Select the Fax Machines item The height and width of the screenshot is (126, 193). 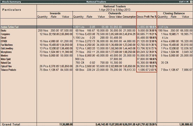pyautogui.click(x=7, y=45)
